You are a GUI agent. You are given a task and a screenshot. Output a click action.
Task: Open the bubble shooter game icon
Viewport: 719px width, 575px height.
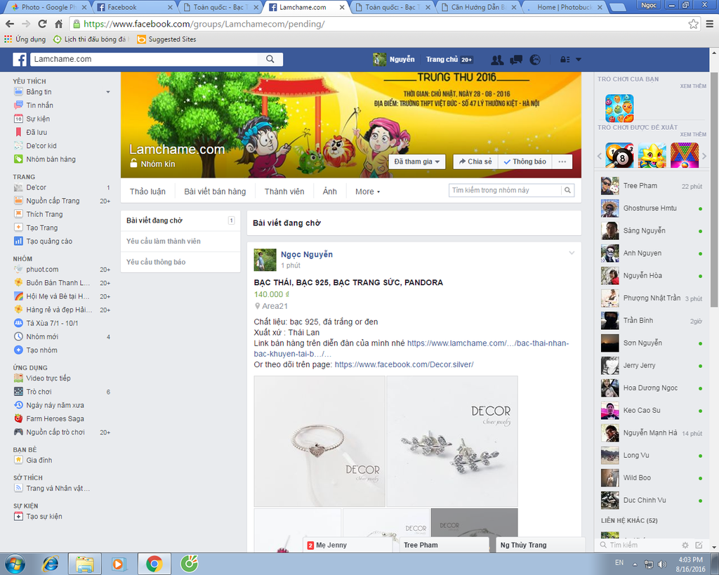click(x=685, y=155)
